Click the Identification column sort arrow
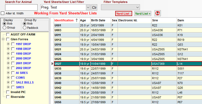 click(x=77, y=20)
